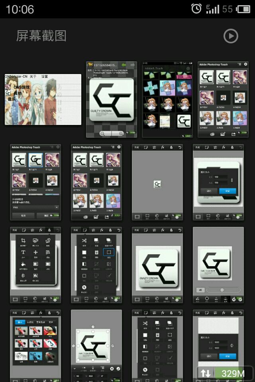Open the scissors menu thumbnail with highlighted marquee
The width and height of the screenshot is (255, 382).
click(x=96, y=265)
